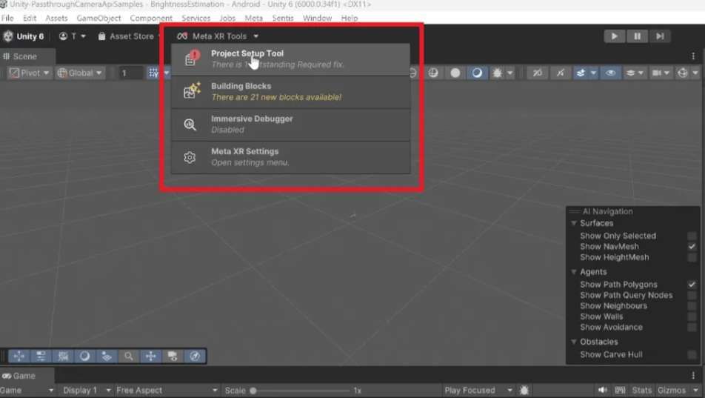Open the Free Aspect dropdown
705x398 pixels.
pyautogui.click(x=167, y=390)
